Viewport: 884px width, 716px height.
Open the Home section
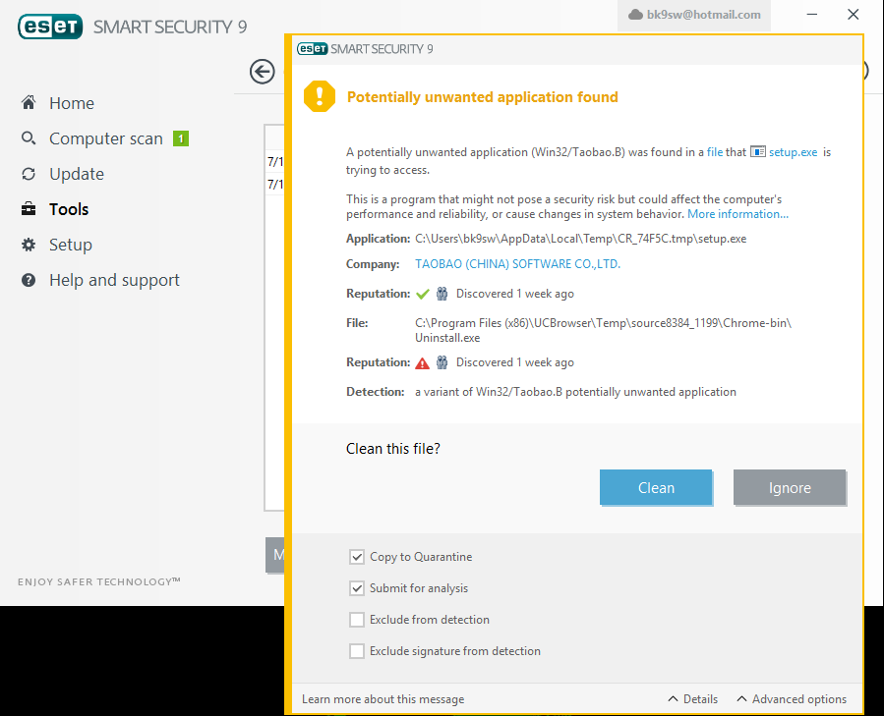click(x=72, y=103)
